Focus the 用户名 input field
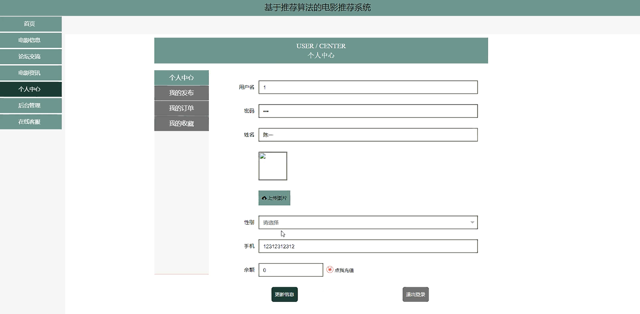This screenshot has height=314, width=640. pos(368,87)
